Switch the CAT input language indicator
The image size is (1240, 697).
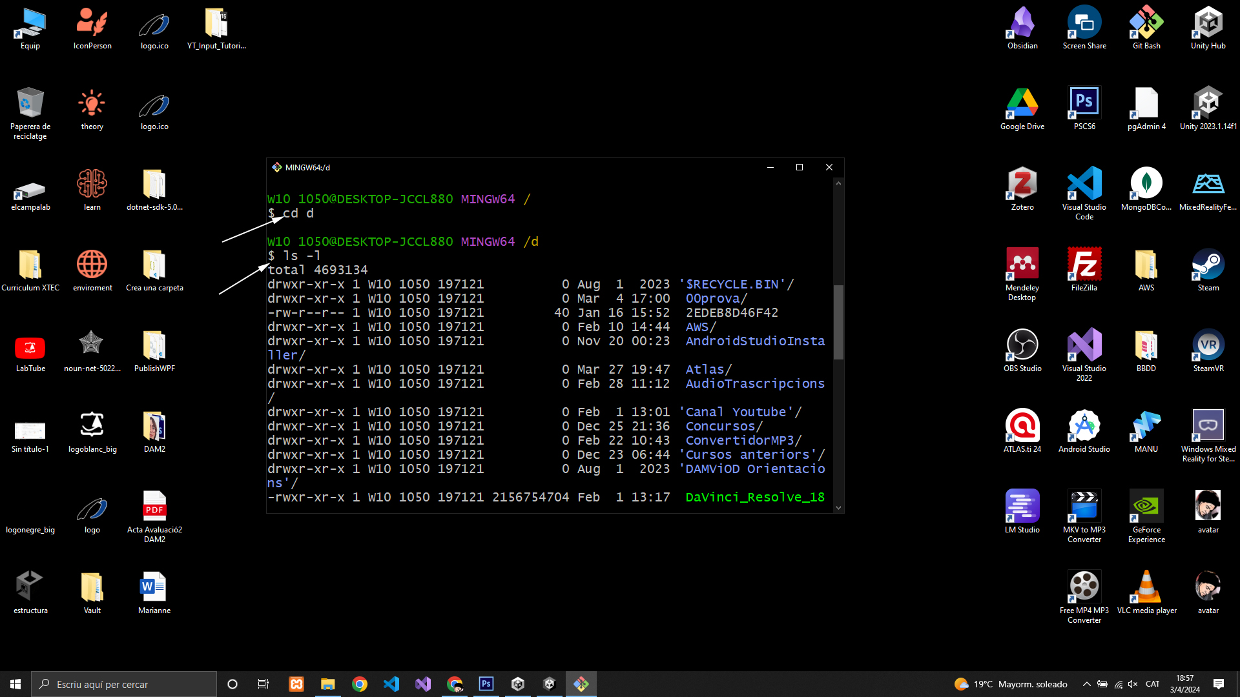pos(1152,684)
